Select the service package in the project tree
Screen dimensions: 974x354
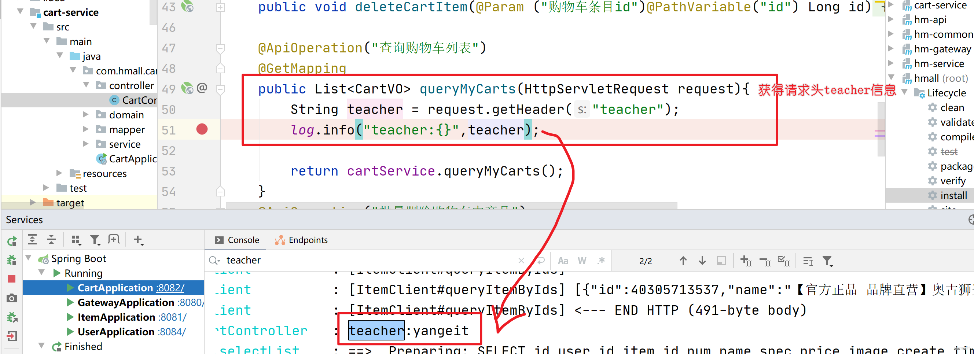click(x=118, y=144)
